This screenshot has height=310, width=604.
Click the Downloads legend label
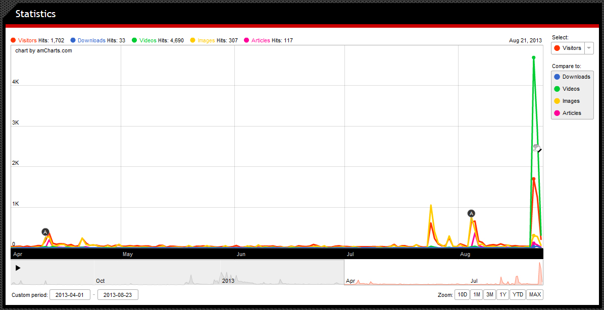(x=91, y=40)
